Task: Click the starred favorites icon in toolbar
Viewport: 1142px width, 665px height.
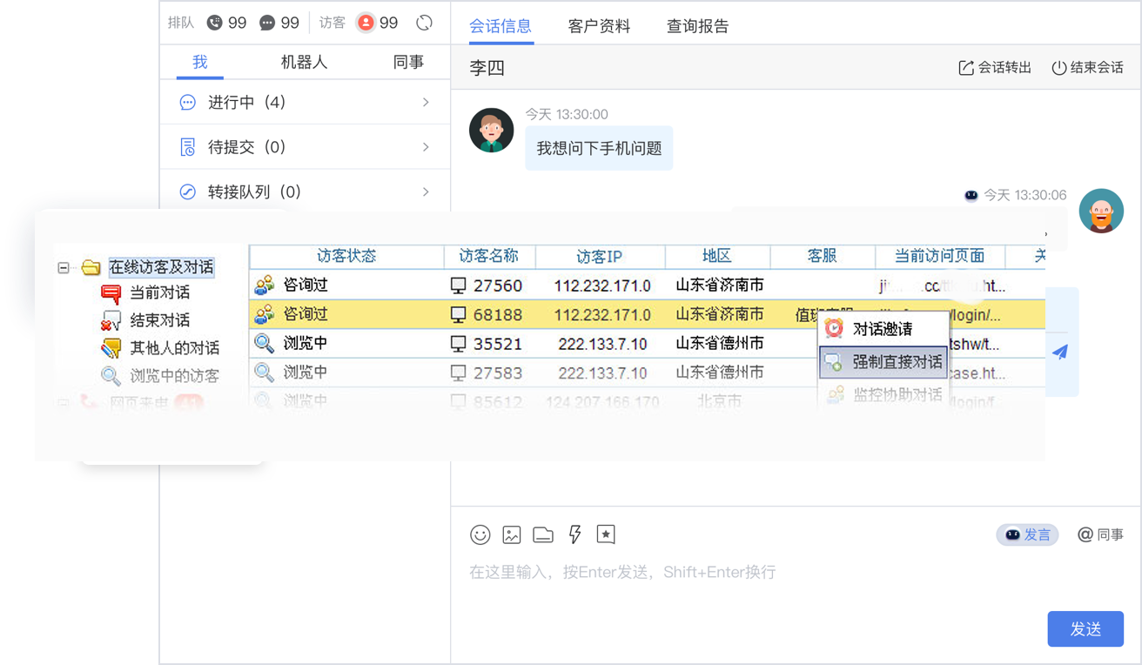Action: [606, 534]
